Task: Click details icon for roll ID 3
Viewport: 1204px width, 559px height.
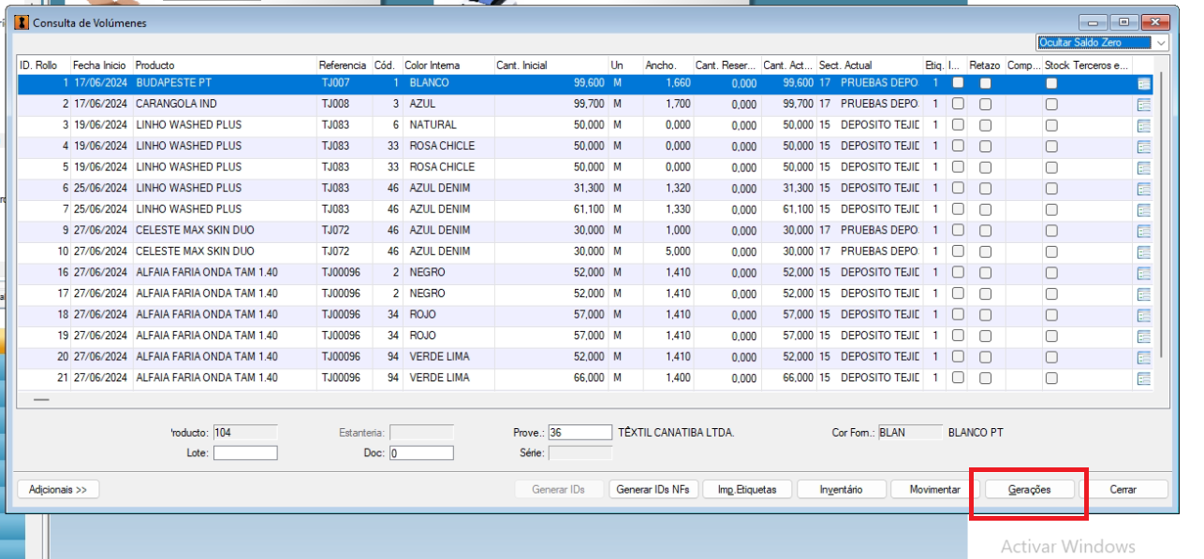Action: (x=1143, y=125)
